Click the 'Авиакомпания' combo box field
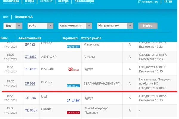The height and width of the screenshot is (119, 179). click(75, 26)
